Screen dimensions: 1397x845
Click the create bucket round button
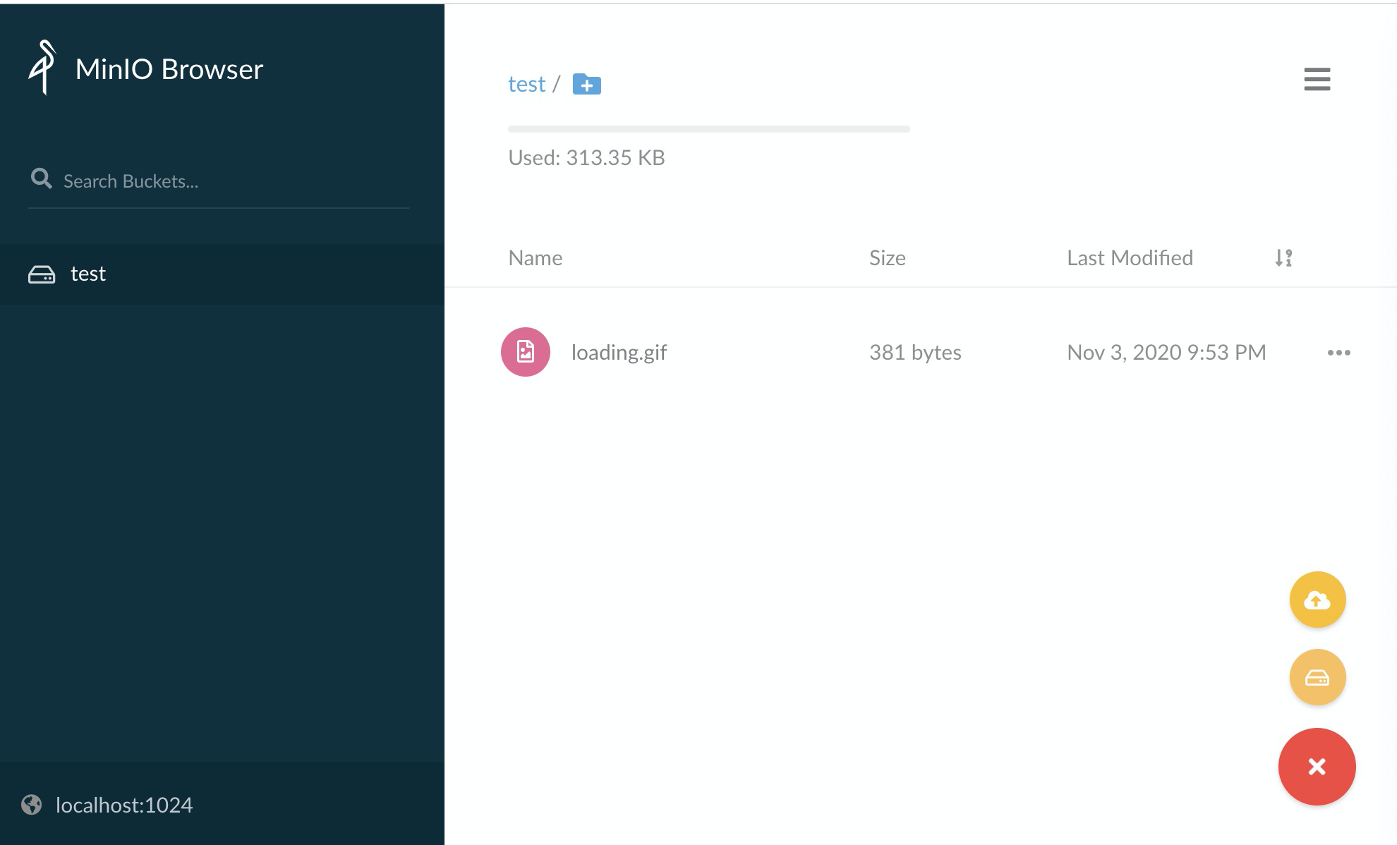point(1317,677)
